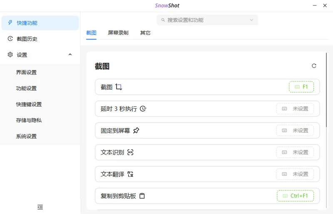Click the timer icon beside 延时 3 秒执行
Viewport: 333px width, 214px height.
click(143, 109)
